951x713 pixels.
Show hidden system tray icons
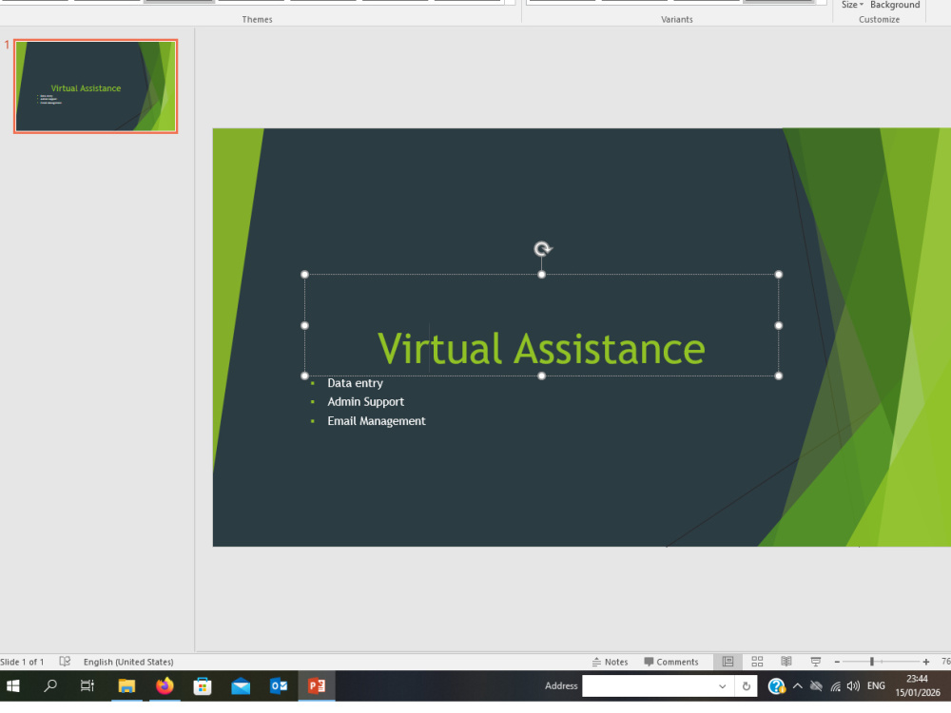(798, 685)
